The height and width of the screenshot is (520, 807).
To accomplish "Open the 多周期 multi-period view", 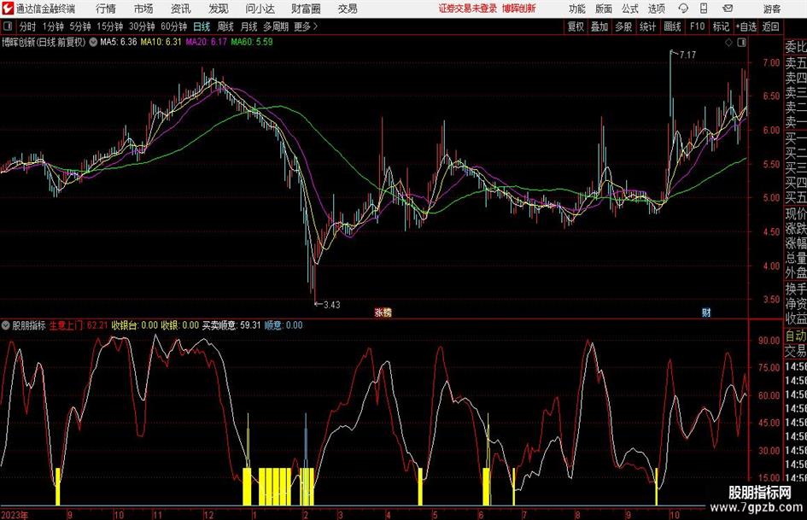I will click(x=276, y=26).
